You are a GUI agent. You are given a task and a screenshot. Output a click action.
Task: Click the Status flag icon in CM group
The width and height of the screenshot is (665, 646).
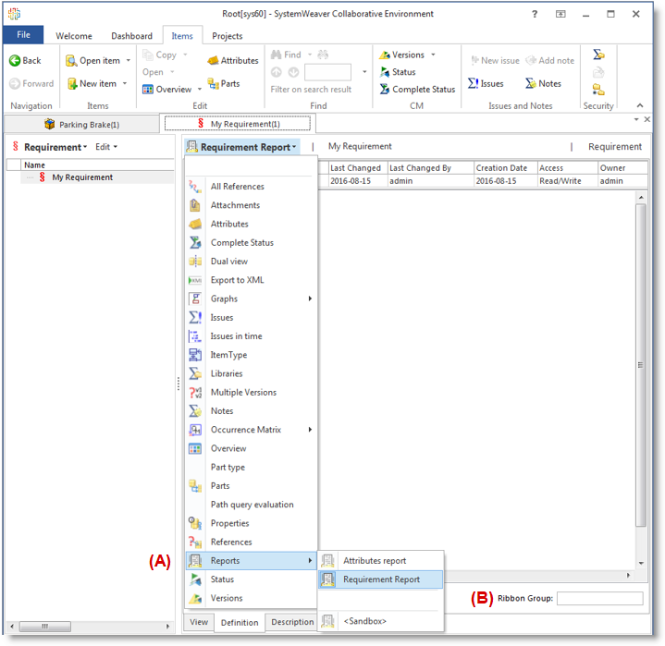pos(385,72)
